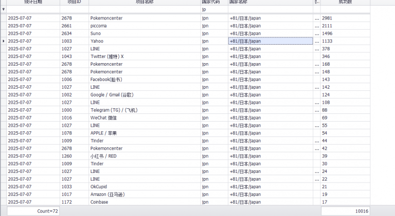
Task: Select the 'Telegram (TG) / (飞机)' cell
Action: [145, 110]
